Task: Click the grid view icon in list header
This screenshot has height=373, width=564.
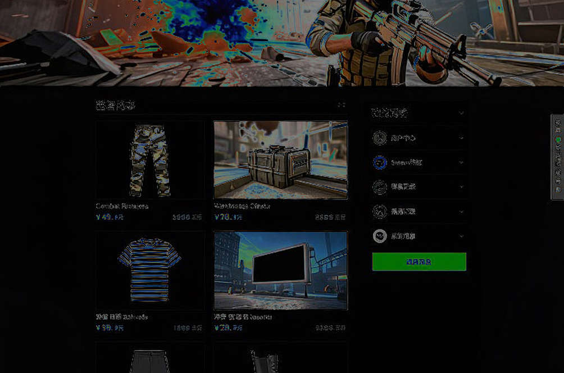Action: click(x=342, y=105)
